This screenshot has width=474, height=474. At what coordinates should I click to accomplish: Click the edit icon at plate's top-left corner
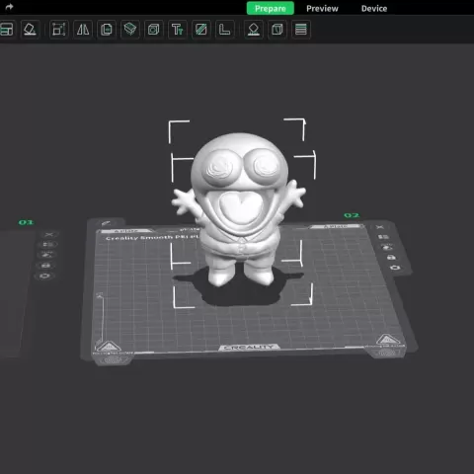tap(106, 223)
